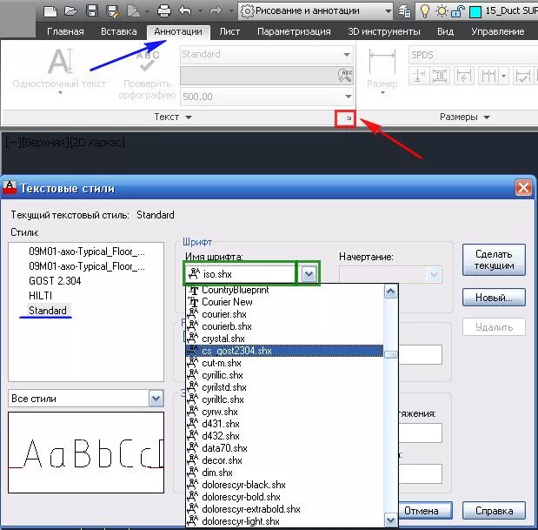This screenshot has height=530, width=538.
Task: Click the Сделать текущим button
Action: pyautogui.click(x=494, y=259)
